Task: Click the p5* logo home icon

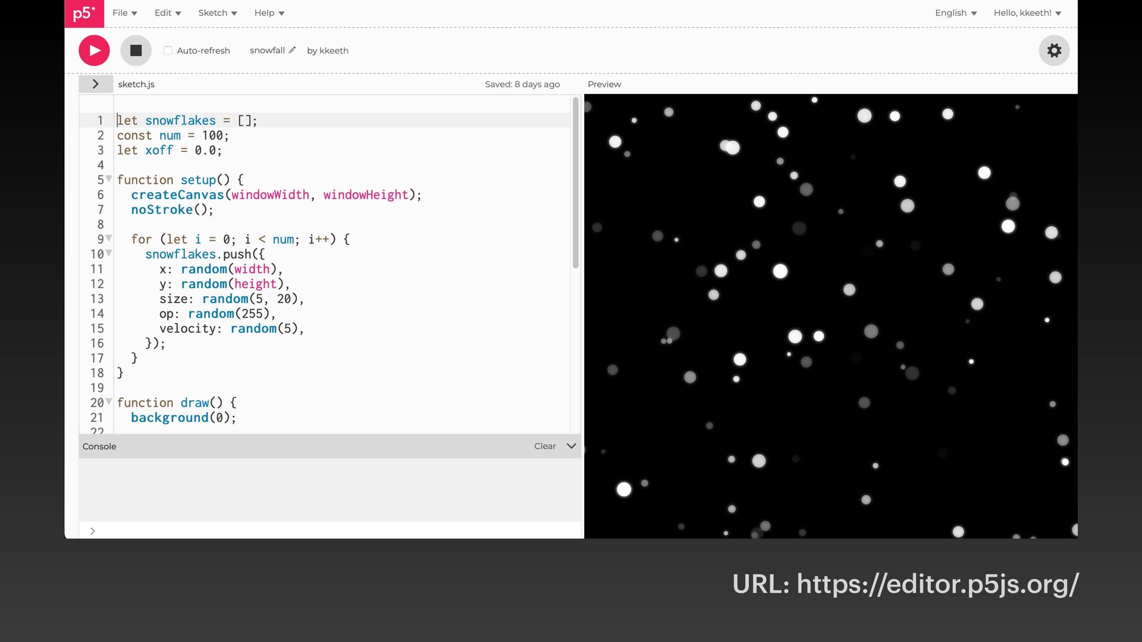Action: coord(84,13)
